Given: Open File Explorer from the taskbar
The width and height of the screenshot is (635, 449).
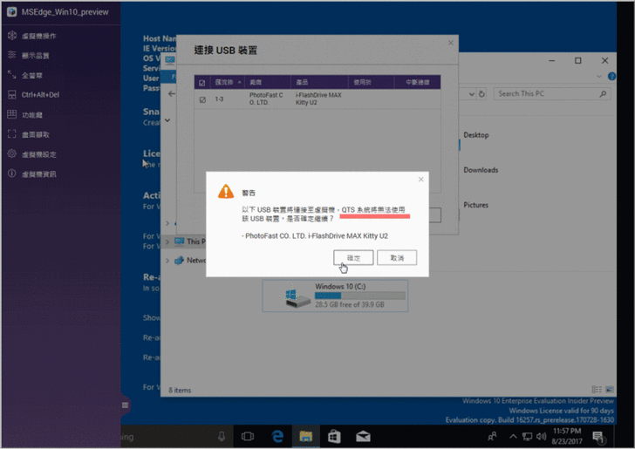Looking at the screenshot, I should click(306, 436).
